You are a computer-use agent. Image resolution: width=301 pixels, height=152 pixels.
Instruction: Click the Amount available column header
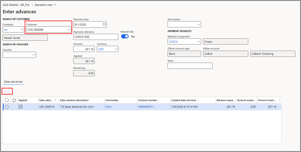[246, 100]
